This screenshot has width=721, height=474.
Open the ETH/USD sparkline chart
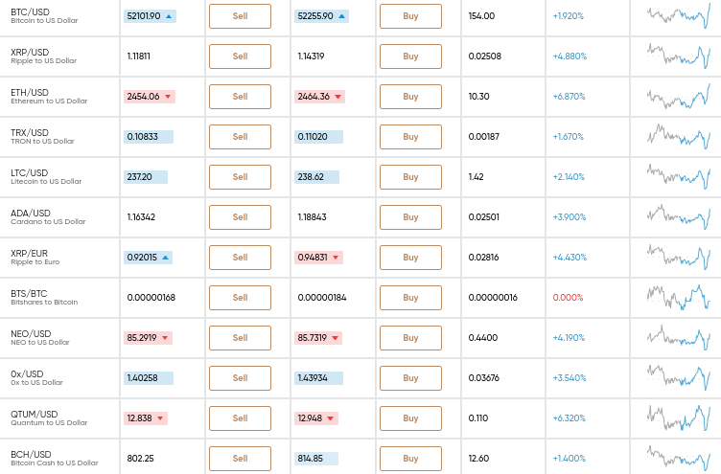coord(679,97)
